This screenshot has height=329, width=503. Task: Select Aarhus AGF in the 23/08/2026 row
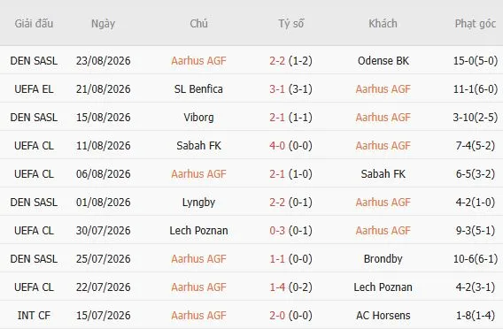[198, 61]
